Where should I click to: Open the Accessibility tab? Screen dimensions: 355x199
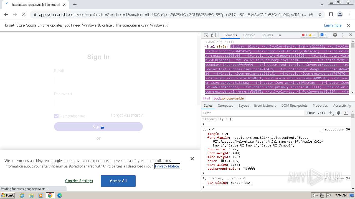(x=342, y=106)
